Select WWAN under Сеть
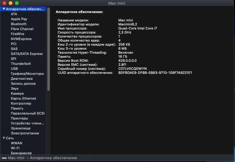 tap(16, 143)
